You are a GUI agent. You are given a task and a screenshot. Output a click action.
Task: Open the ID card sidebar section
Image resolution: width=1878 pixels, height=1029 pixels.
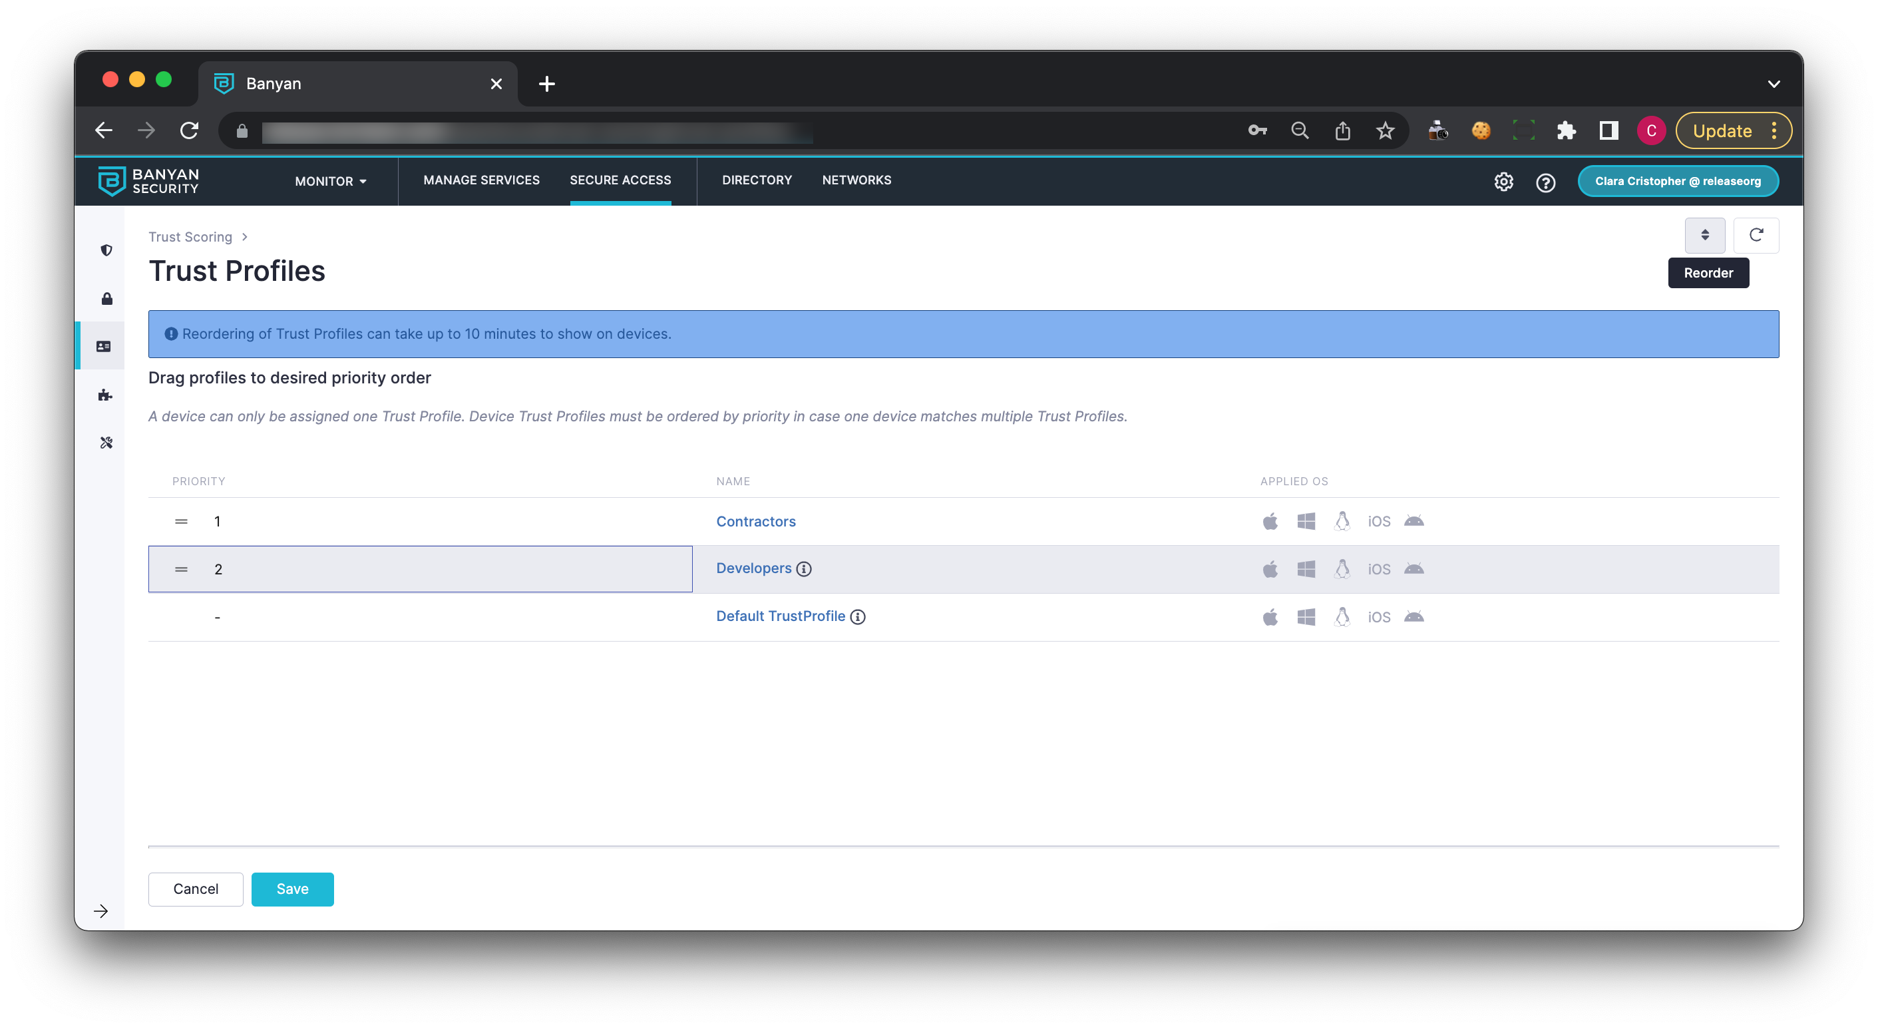[104, 346]
